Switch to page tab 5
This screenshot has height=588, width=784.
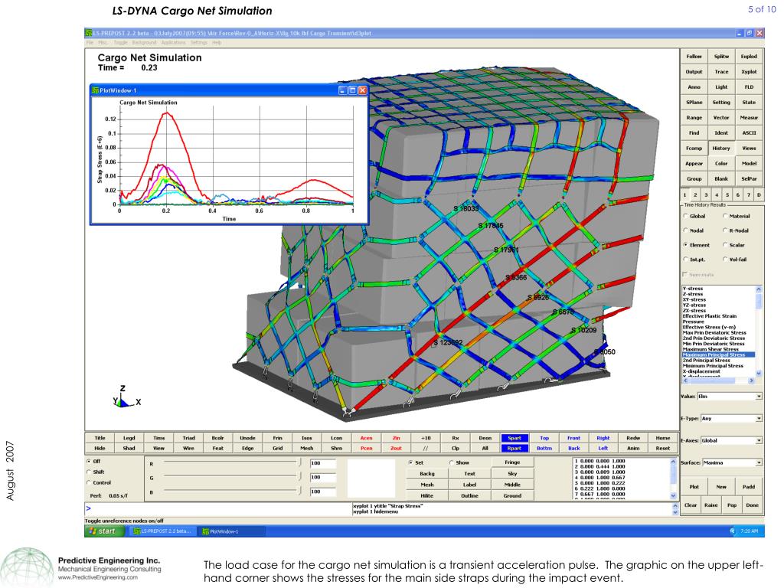[x=727, y=195]
